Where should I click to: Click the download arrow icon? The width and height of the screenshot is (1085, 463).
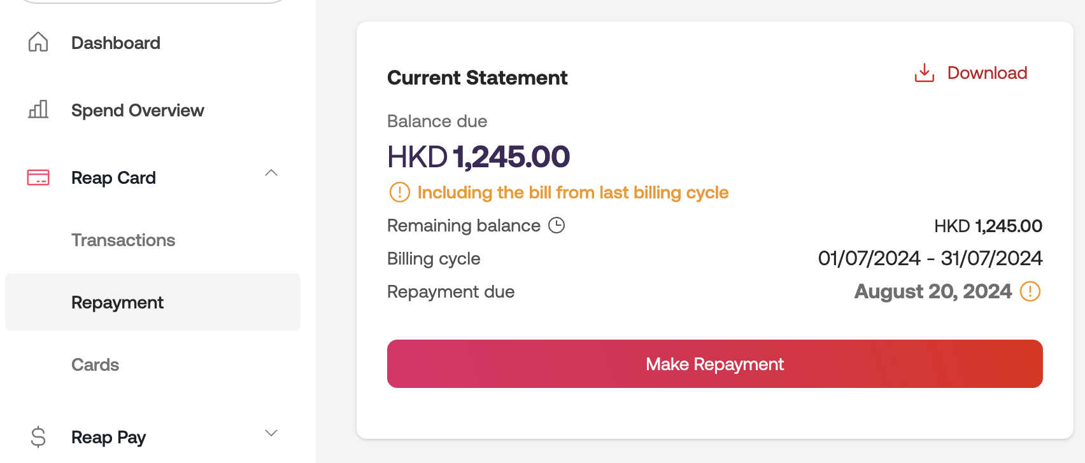[x=924, y=73]
